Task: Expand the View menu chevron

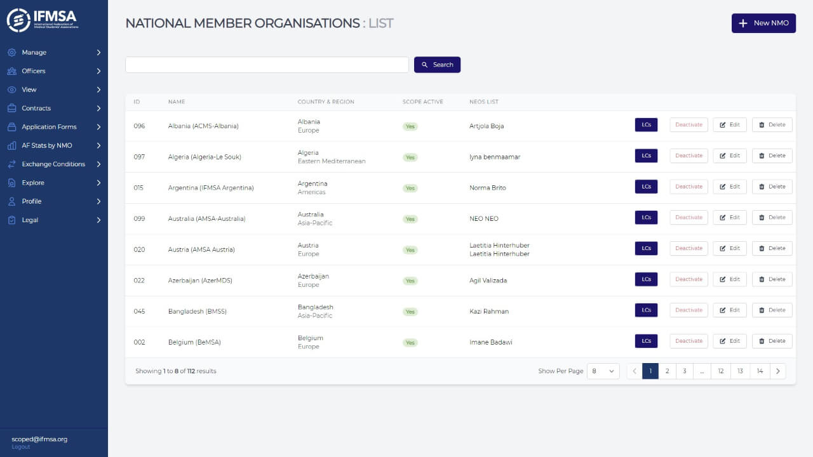Action: tap(98, 89)
